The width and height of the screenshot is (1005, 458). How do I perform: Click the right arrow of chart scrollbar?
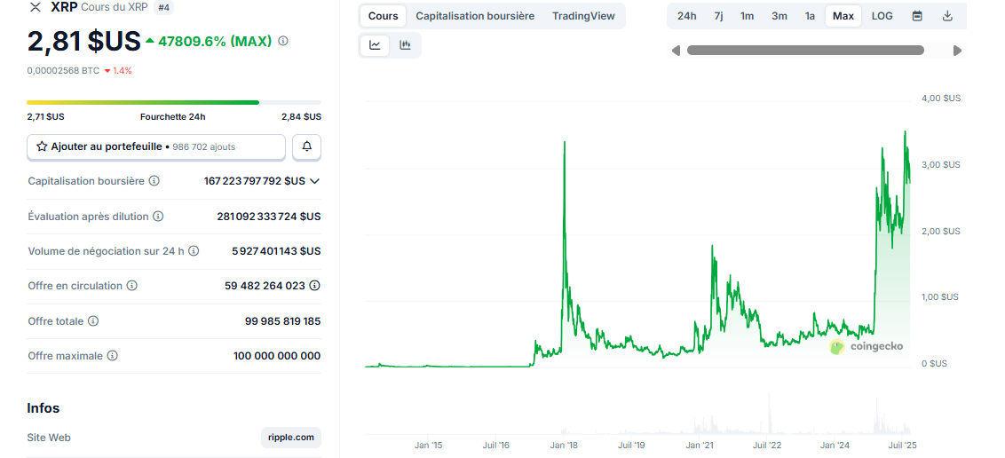(958, 51)
